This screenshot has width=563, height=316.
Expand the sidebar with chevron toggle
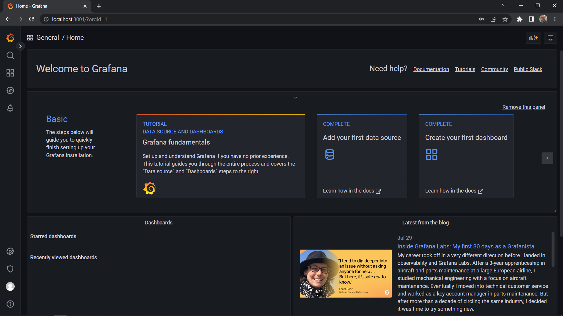pos(20,46)
